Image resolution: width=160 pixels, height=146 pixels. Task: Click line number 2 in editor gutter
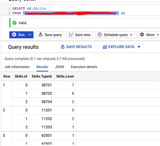pos(9,13)
